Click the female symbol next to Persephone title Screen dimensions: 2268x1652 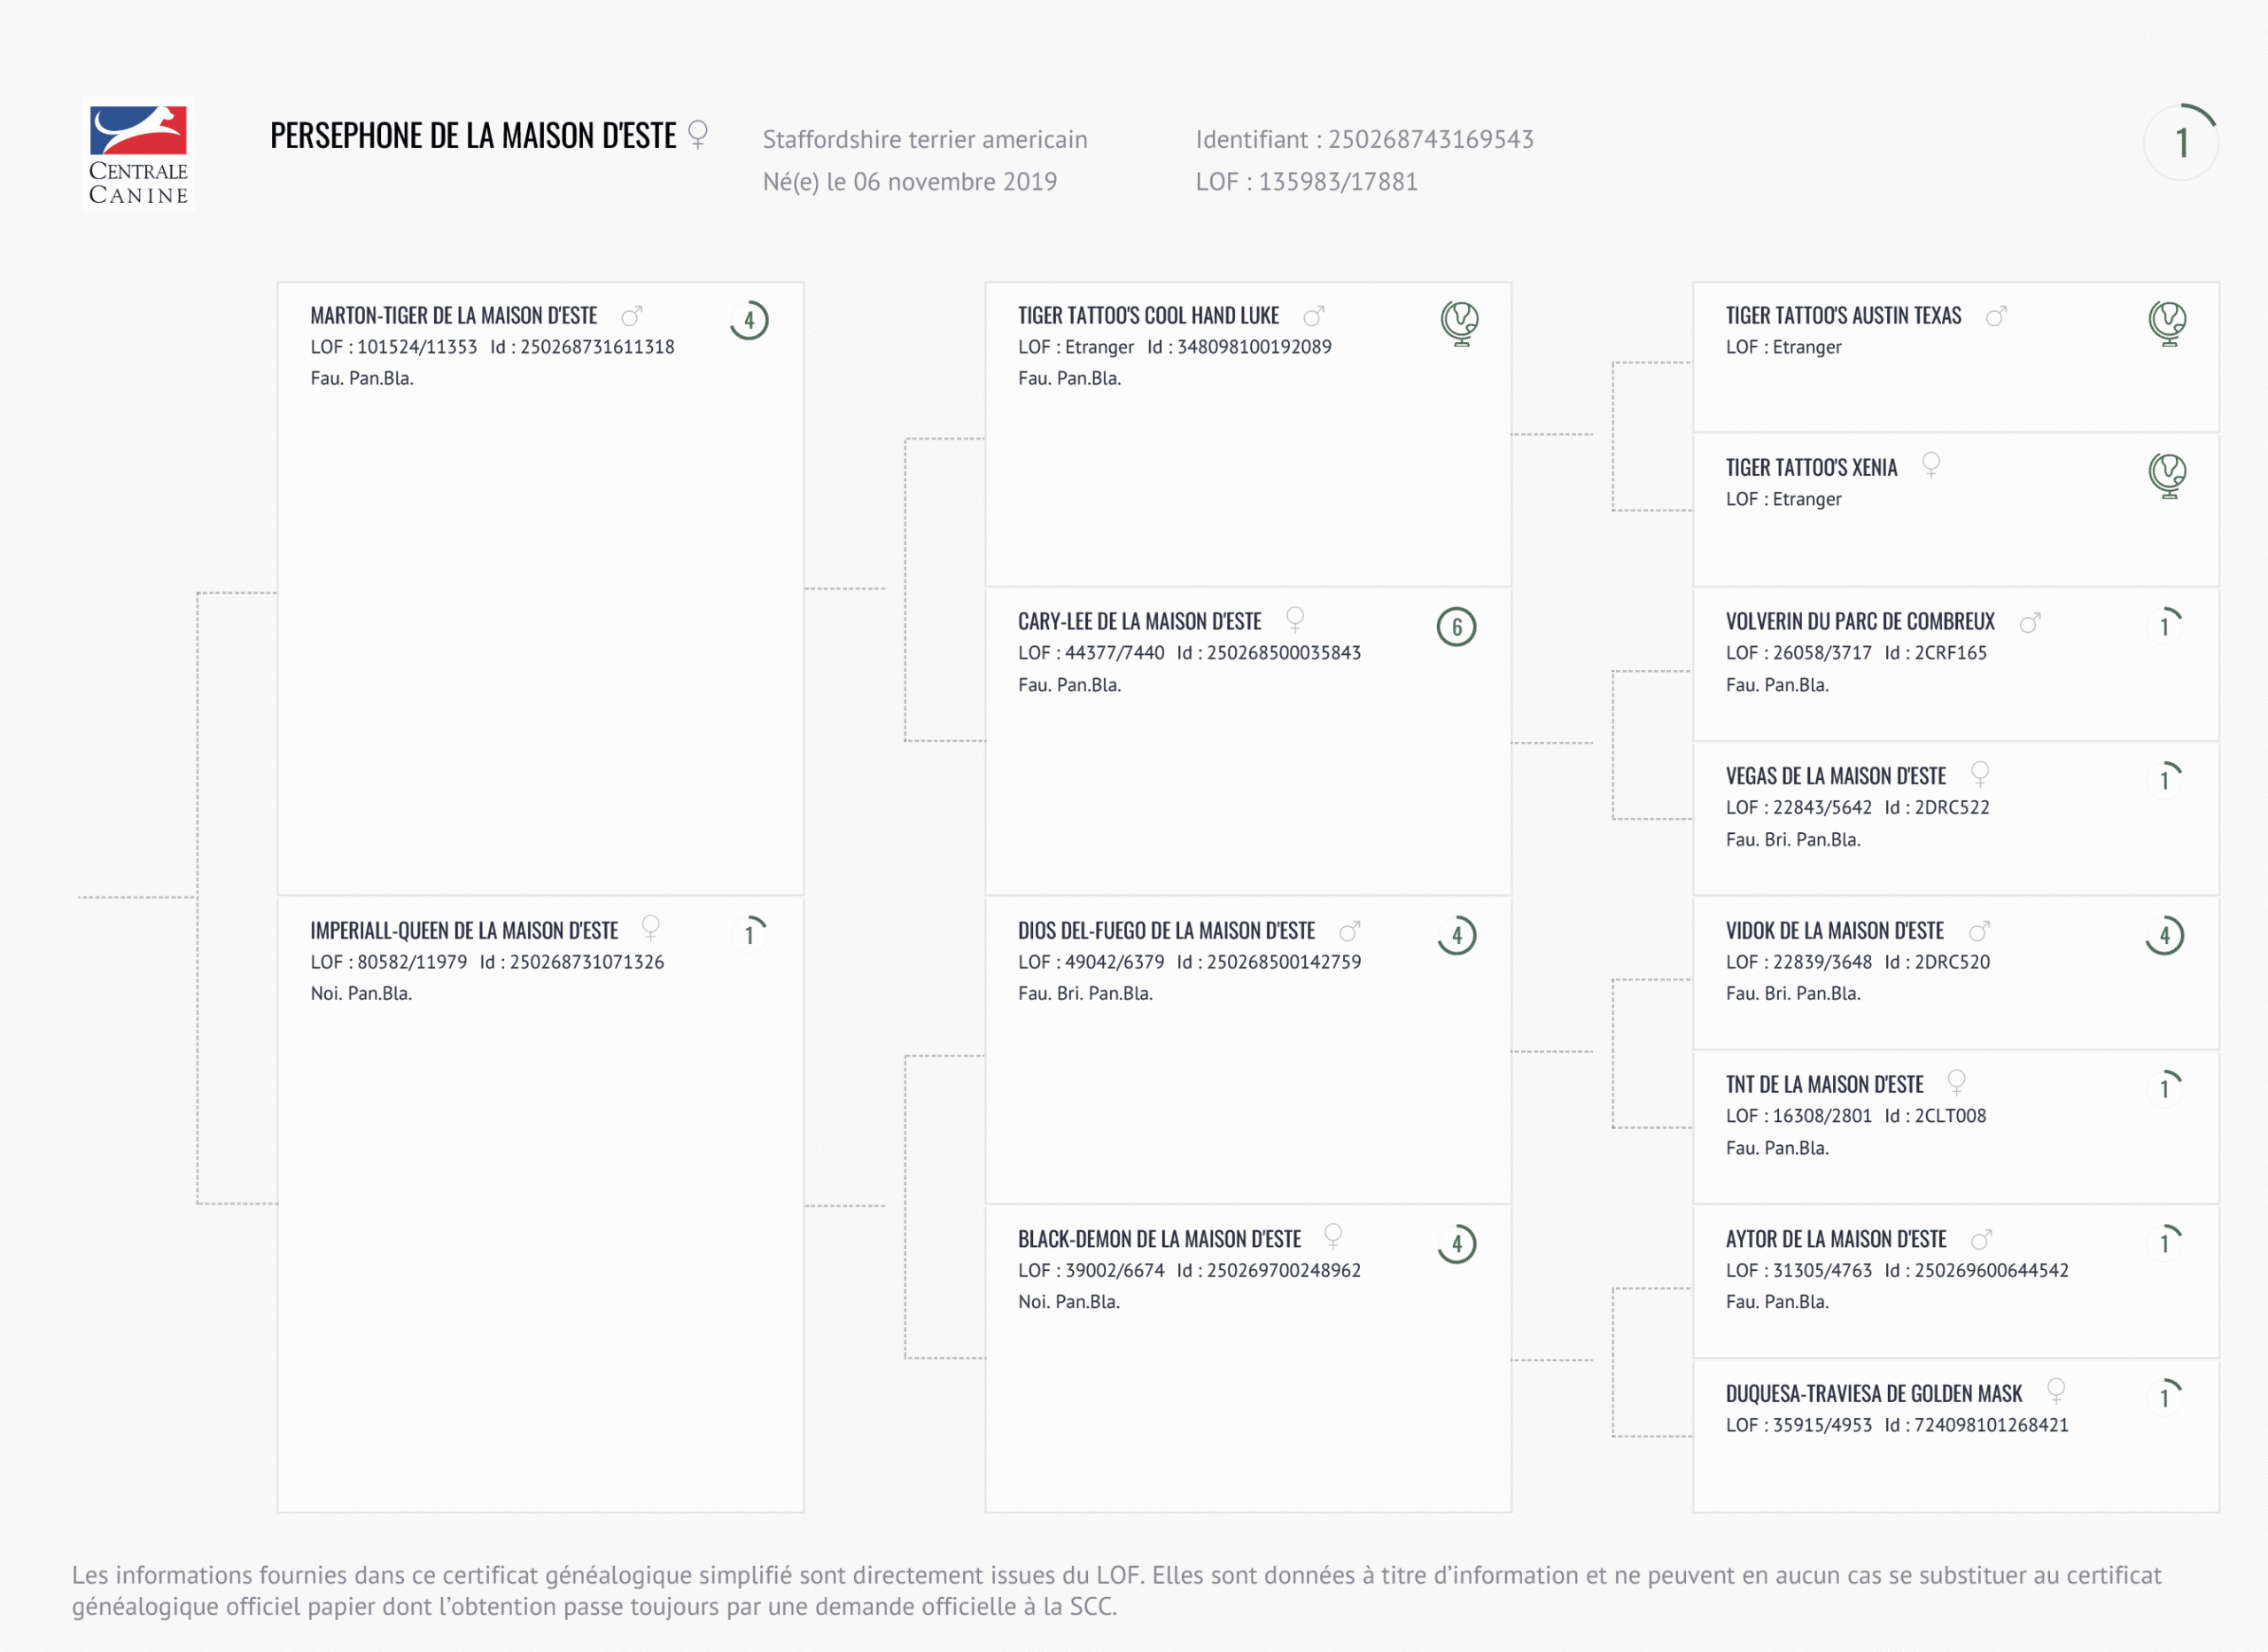(698, 134)
